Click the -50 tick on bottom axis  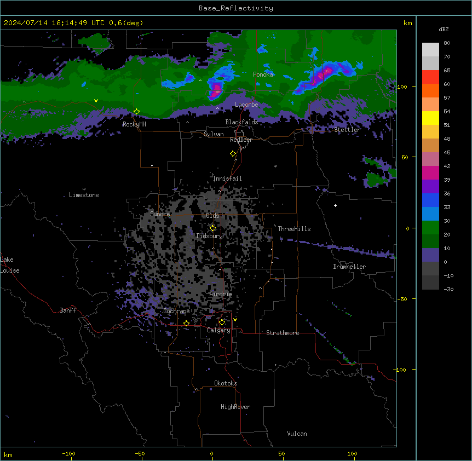point(140,453)
